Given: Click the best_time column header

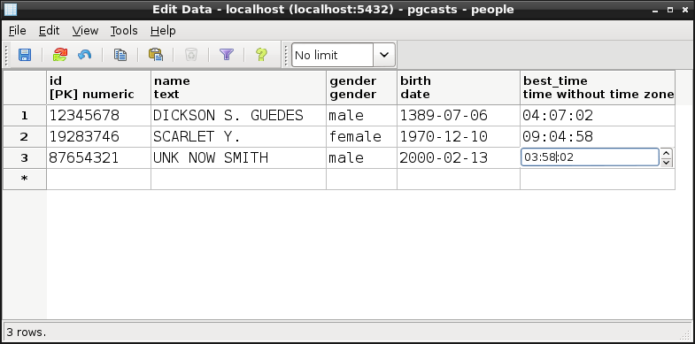Looking at the screenshot, I should click(x=598, y=88).
